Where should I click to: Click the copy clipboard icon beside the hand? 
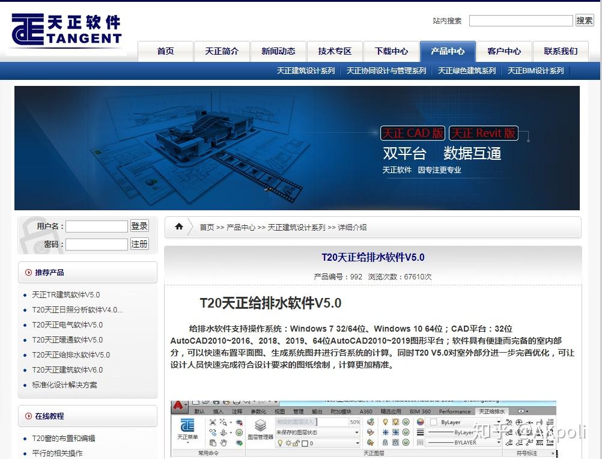point(213,443)
